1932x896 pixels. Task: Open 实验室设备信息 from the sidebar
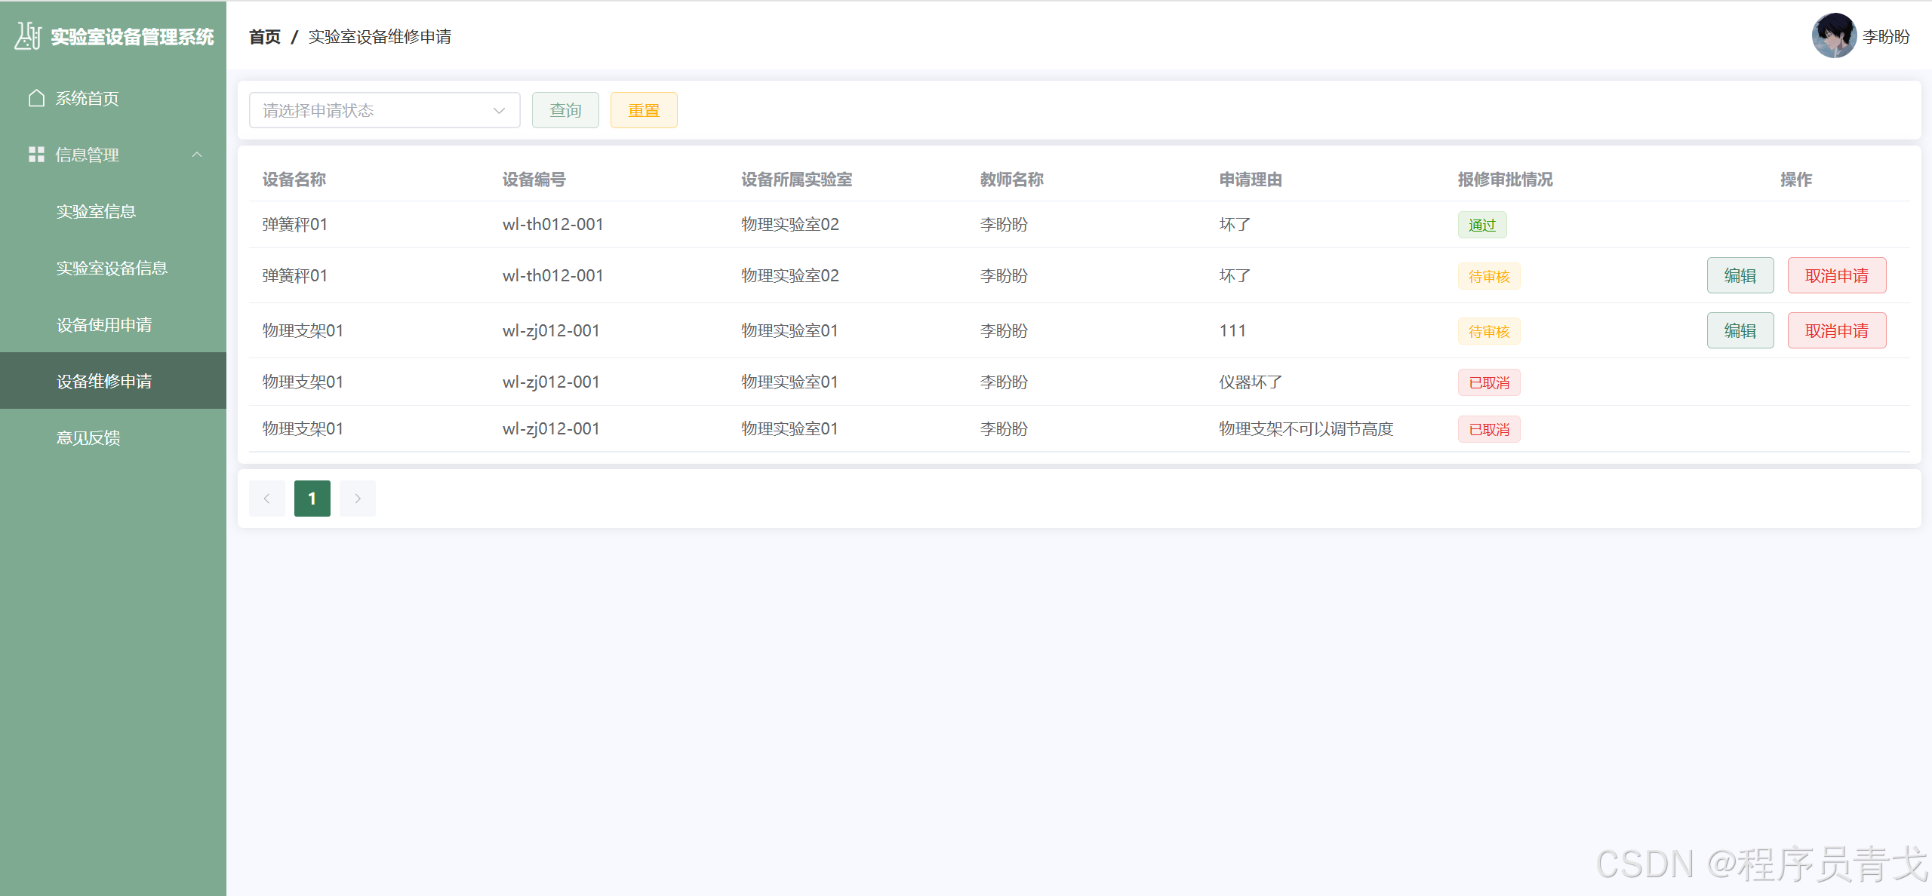pos(112,268)
